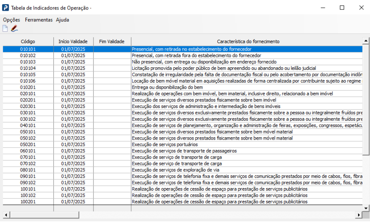Select code cell 010101
Image resolution: width=370 pixels, height=223 pixels.
click(28, 49)
